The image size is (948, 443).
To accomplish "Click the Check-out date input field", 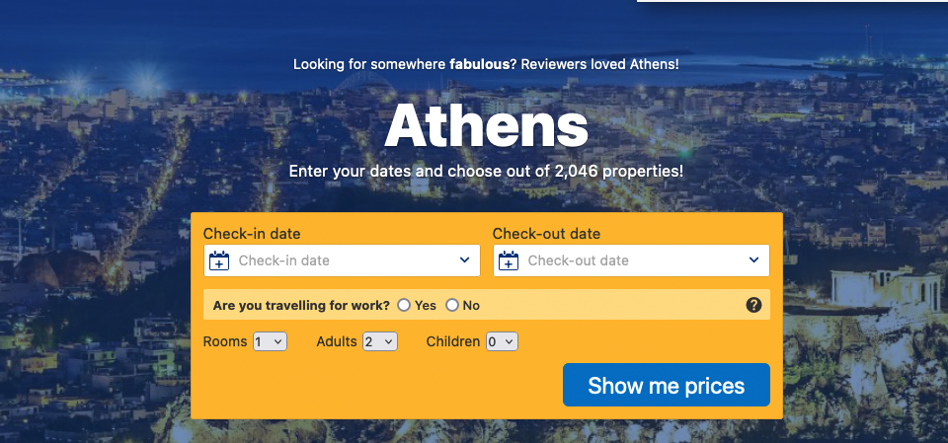I will [631, 260].
